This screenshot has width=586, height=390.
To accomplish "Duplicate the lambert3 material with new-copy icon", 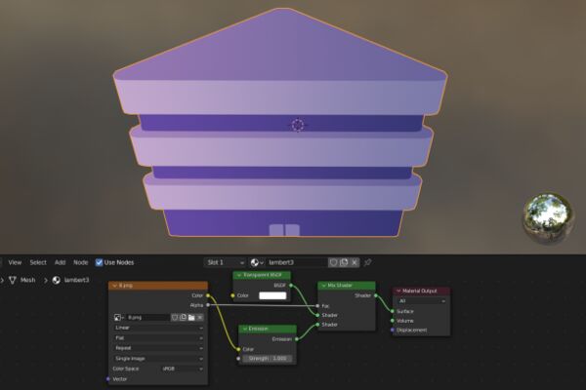I will pyautogui.click(x=344, y=262).
